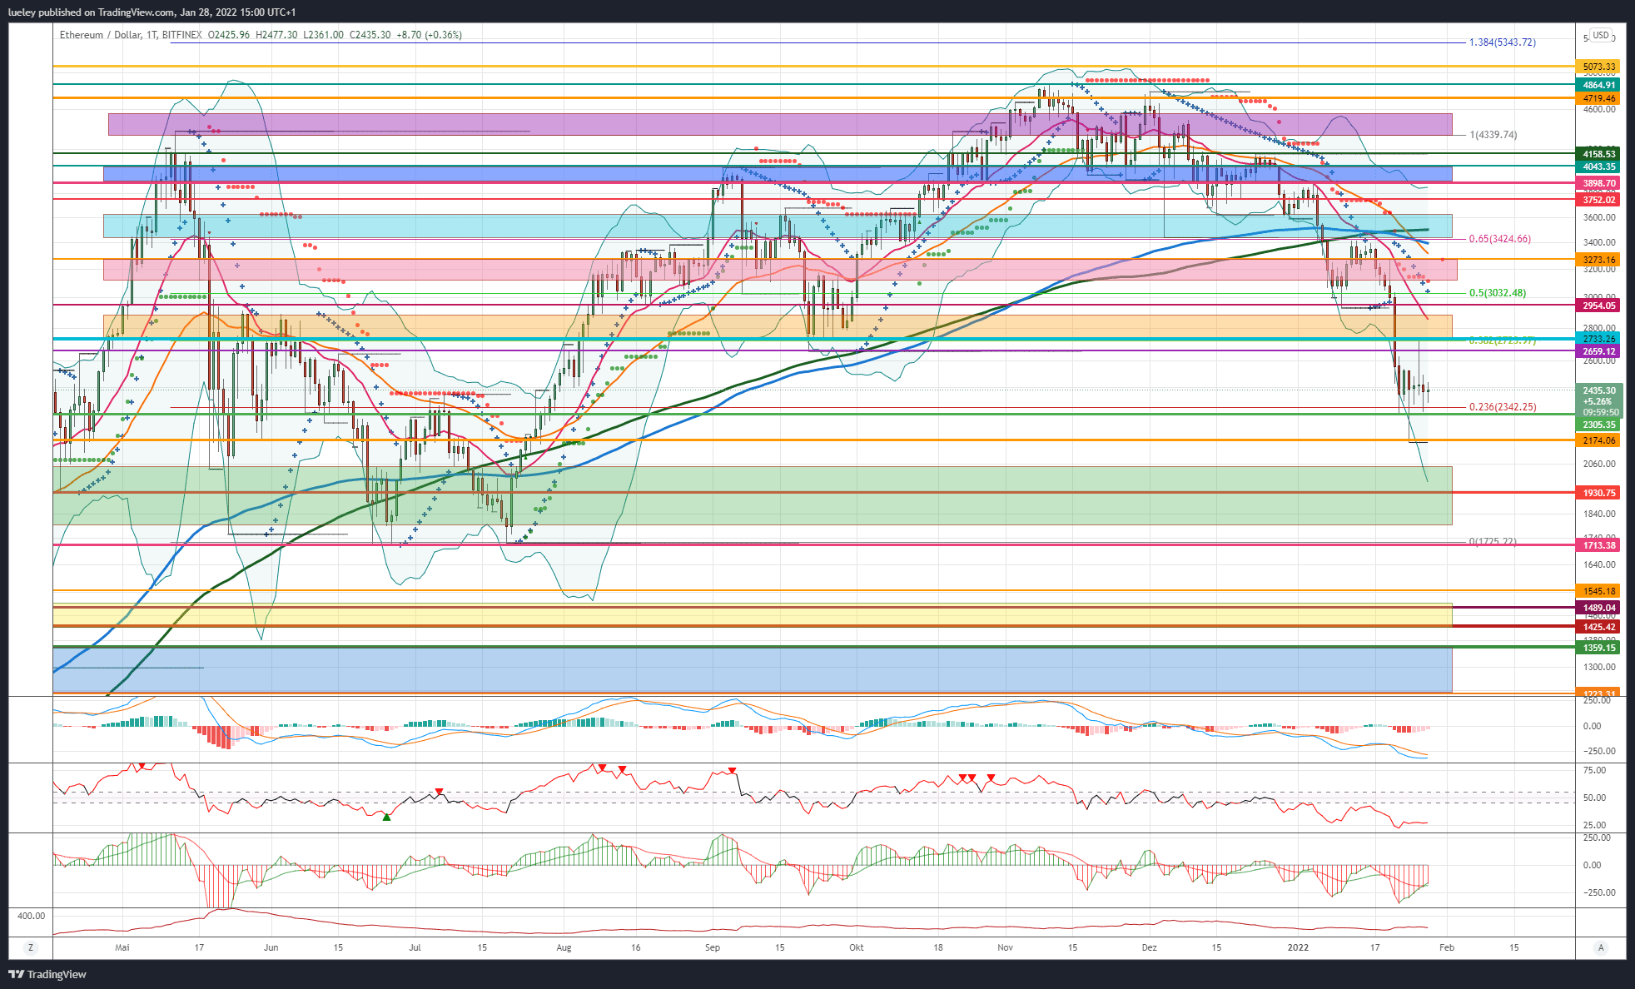Screen dimensions: 1635x989
Task: Select the 5073.33 price label
Action: (1599, 67)
